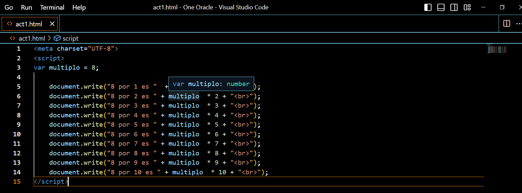
Task: Click "multiplo" in the var declaration line
Action: coord(64,68)
